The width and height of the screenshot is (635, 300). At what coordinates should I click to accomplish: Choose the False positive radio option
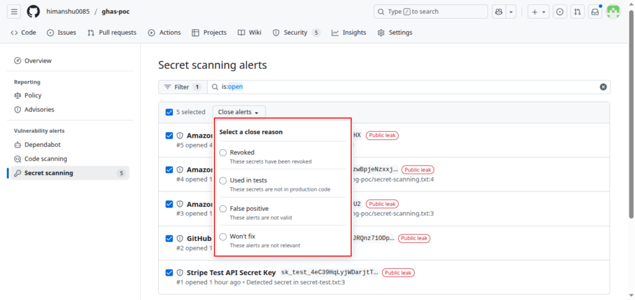pyautogui.click(x=223, y=209)
